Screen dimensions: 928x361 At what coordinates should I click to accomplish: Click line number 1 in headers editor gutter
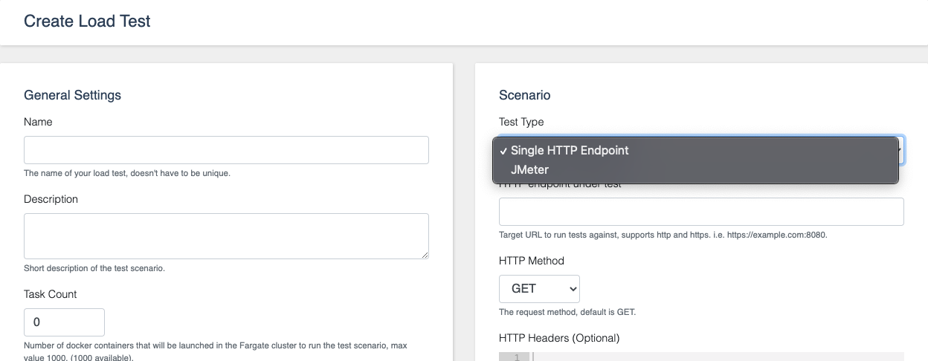tap(516, 357)
